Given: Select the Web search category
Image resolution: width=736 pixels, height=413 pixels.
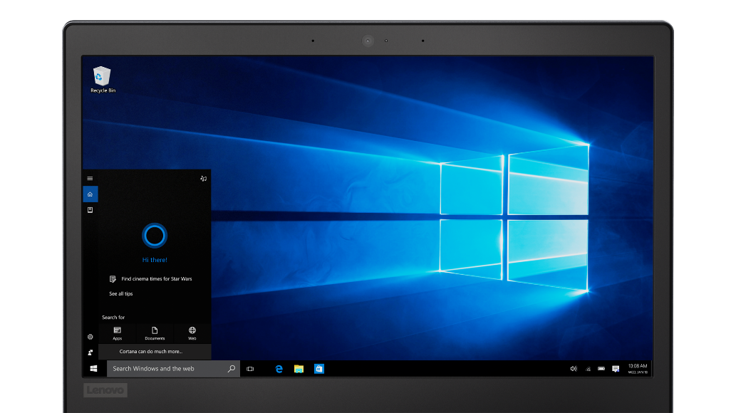Looking at the screenshot, I should tap(192, 333).
